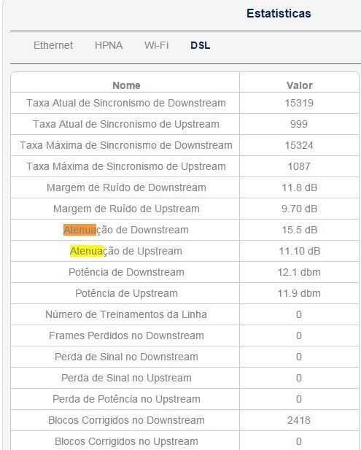Viewport: 361px width, 450px height.
Task: Select the Wi-Fi tab
Action: point(156,45)
